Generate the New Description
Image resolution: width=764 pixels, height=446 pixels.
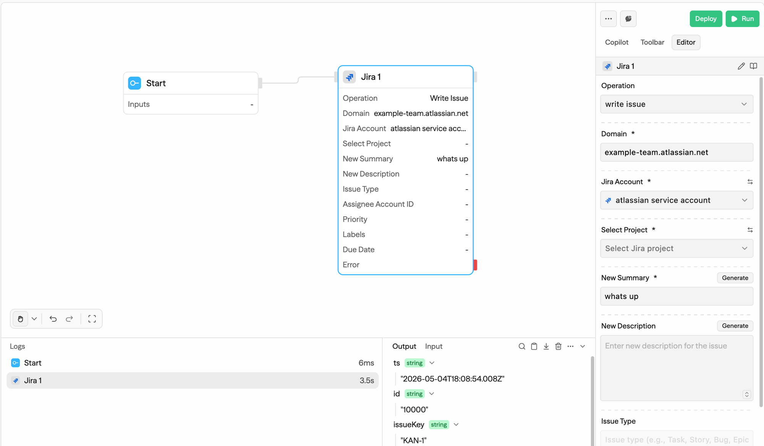(735, 326)
